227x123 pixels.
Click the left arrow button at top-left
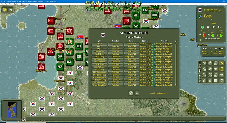11,10
